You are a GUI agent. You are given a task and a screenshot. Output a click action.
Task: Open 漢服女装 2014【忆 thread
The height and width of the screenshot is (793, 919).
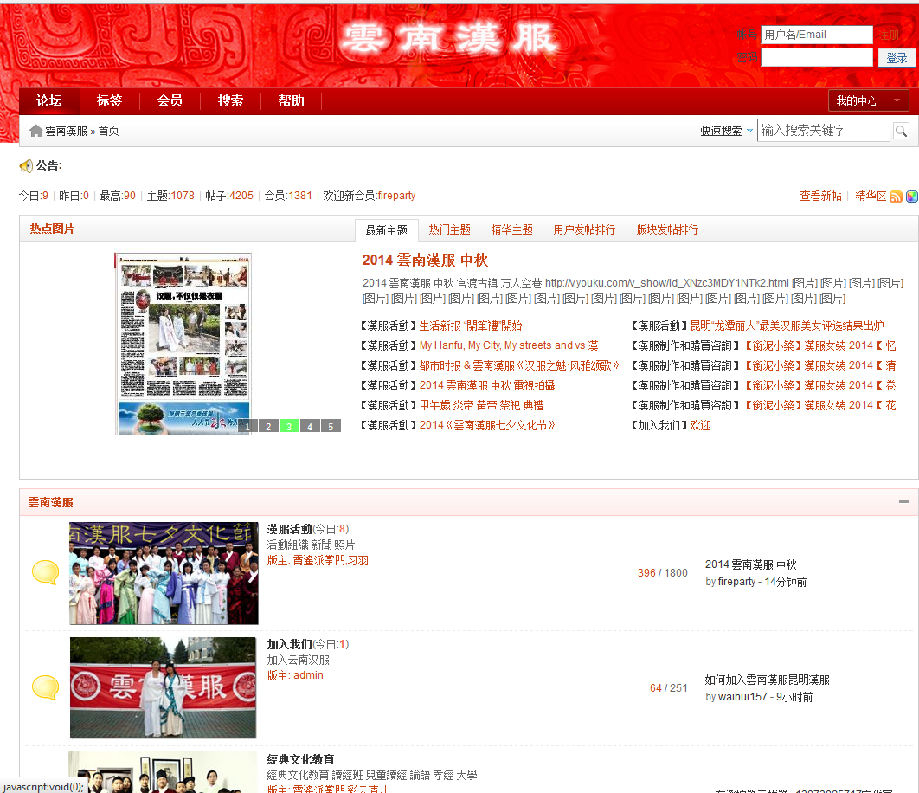point(820,345)
